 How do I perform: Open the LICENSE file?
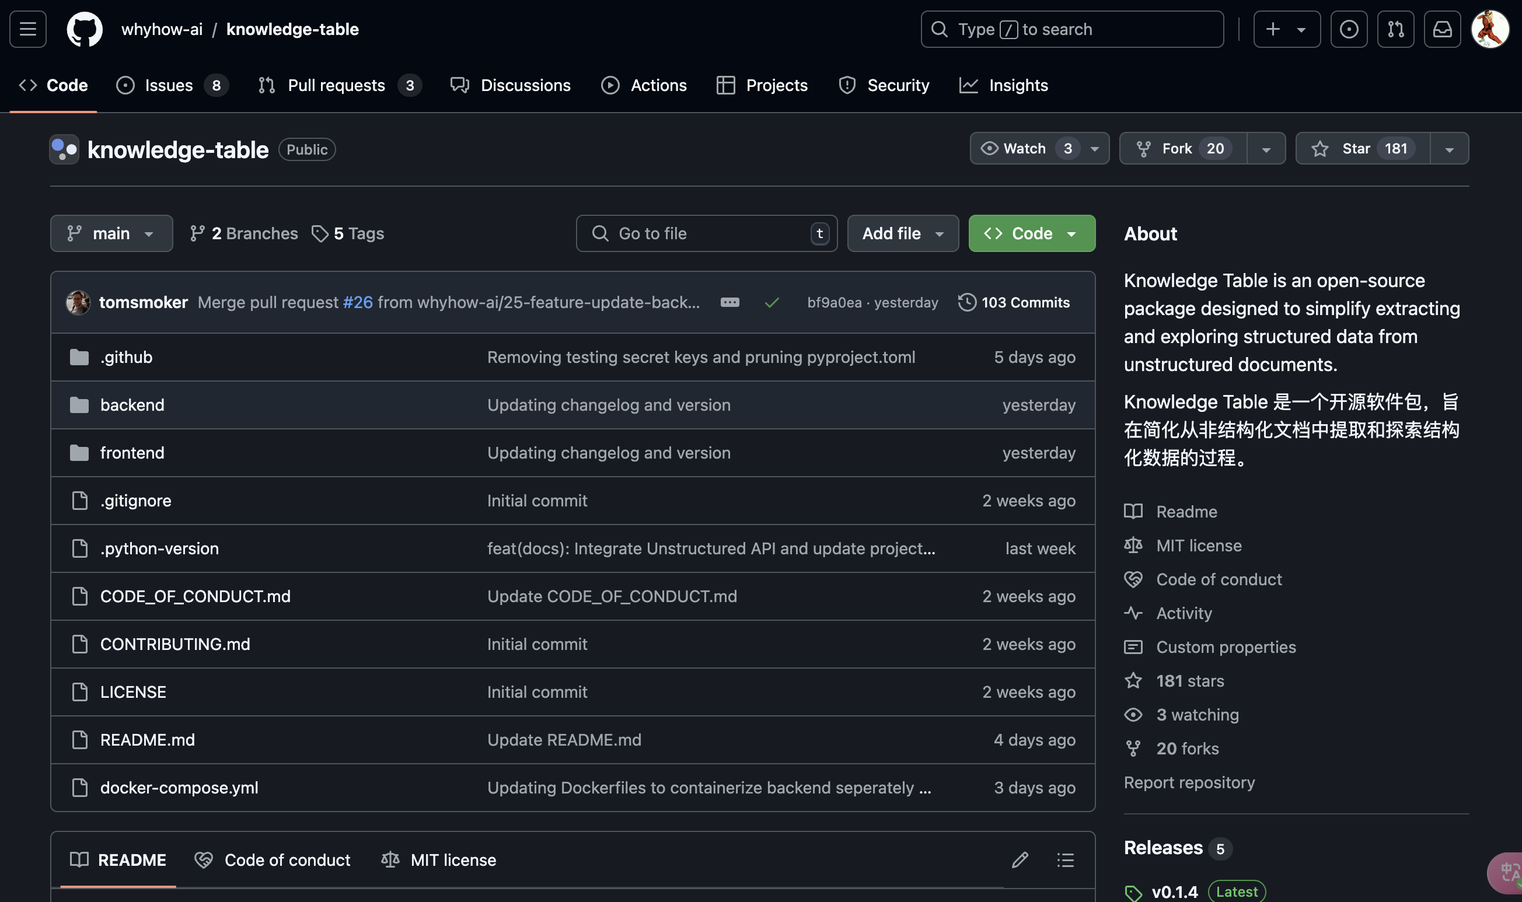133,693
